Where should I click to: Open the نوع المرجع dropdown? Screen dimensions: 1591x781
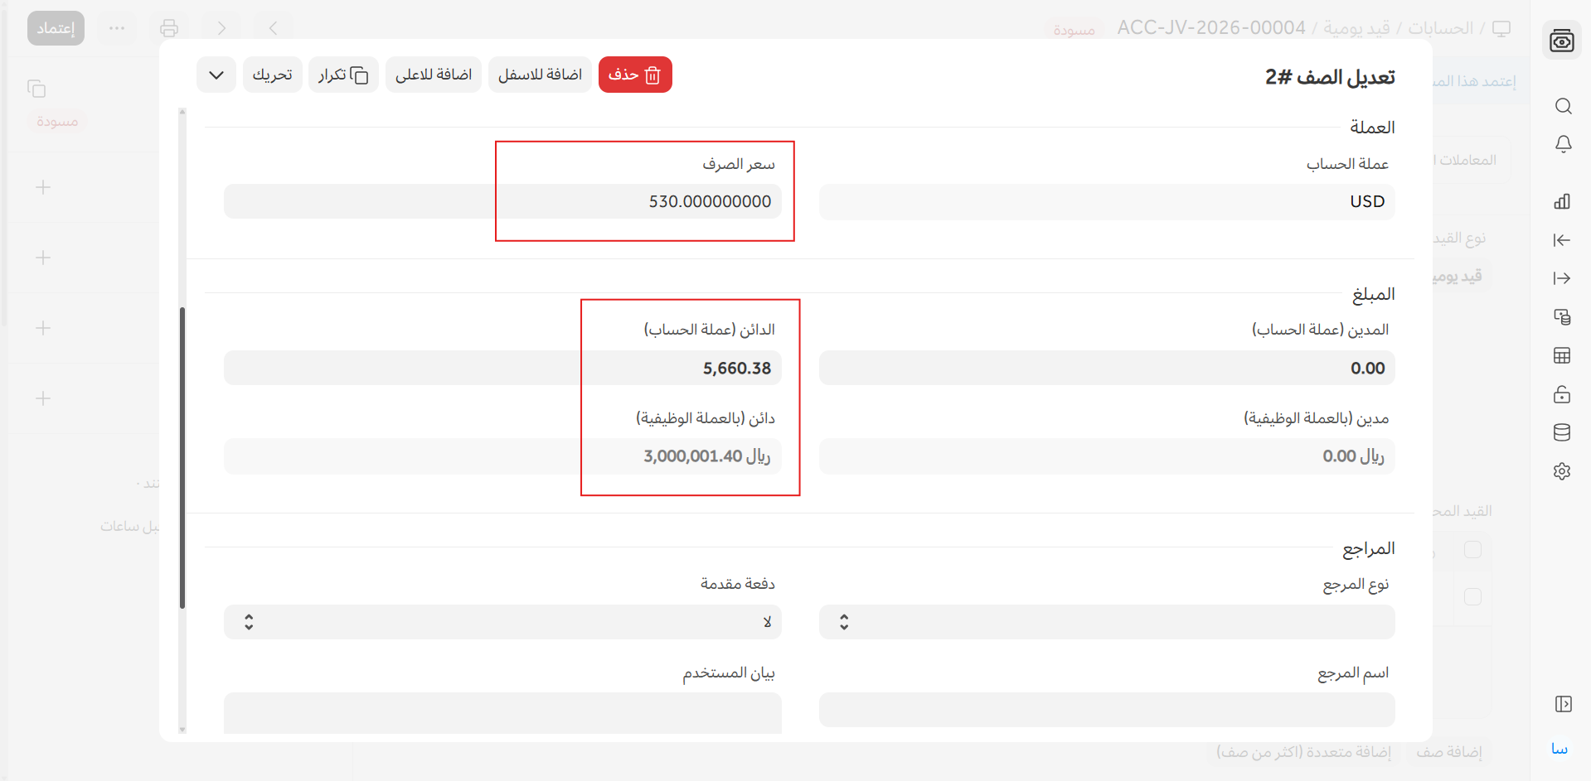1106,622
